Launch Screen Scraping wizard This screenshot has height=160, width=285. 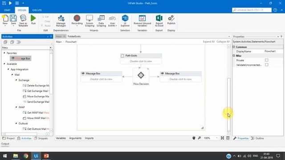[90, 21]
